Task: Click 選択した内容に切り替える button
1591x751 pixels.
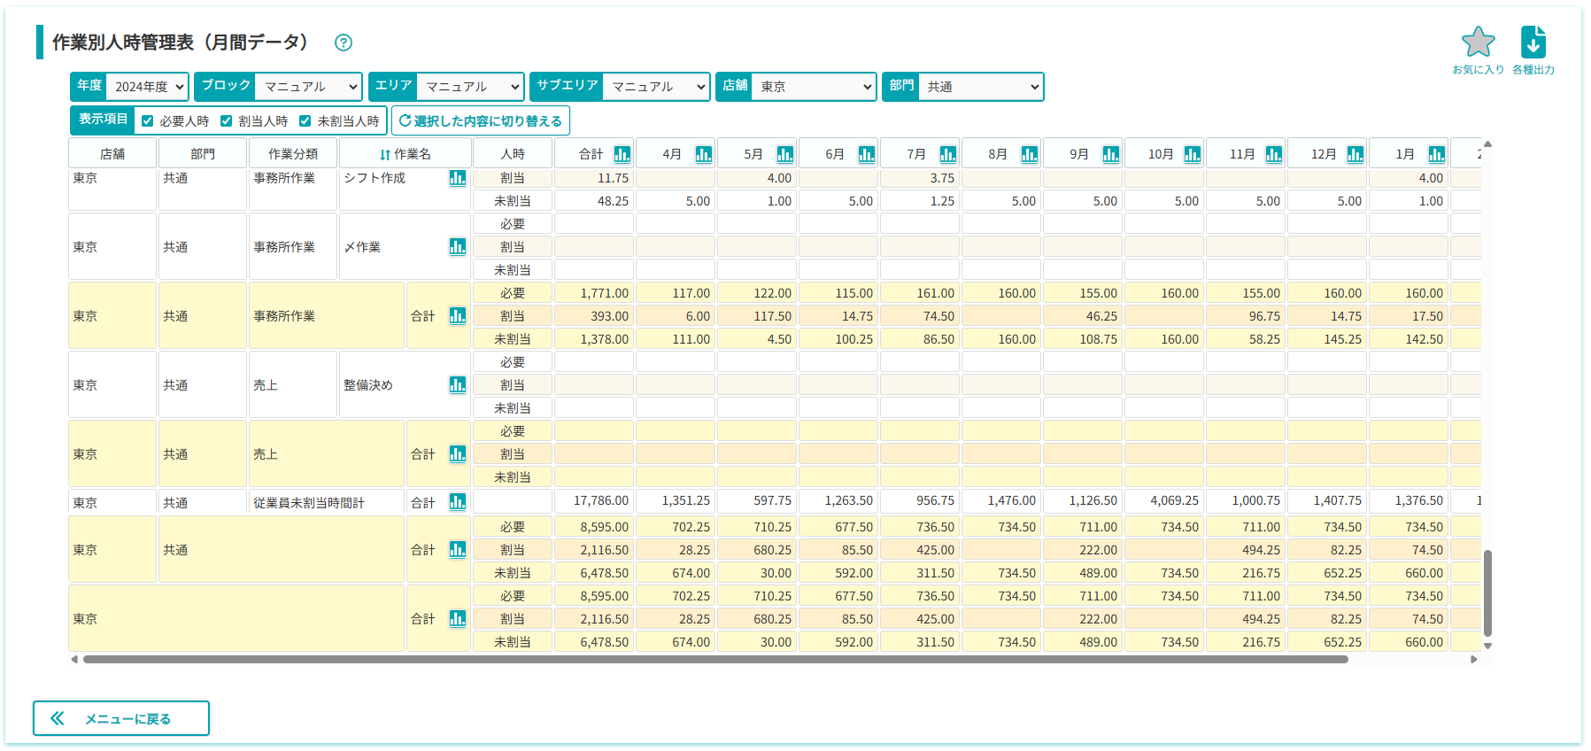Action: click(x=481, y=121)
